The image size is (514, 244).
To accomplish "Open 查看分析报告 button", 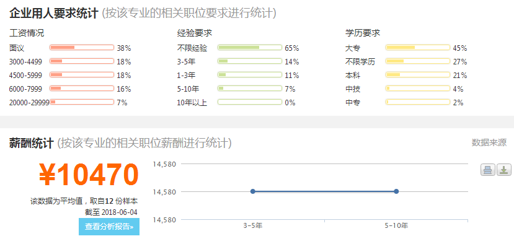I will [109, 227].
